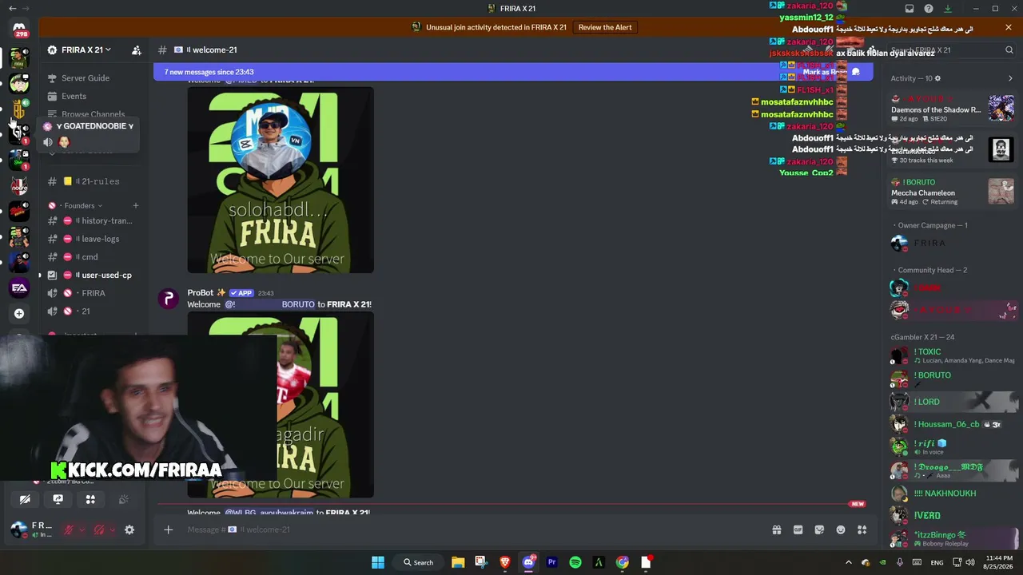Open BORUTO's Meccha Chameleon activity
Image resolution: width=1023 pixels, height=575 pixels.
tap(953, 192)
